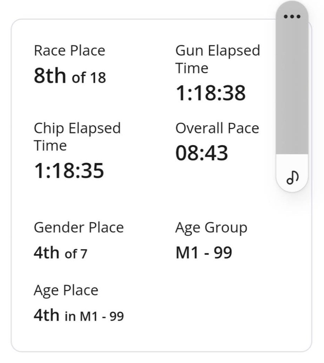Select the Gender Place label

79,227
